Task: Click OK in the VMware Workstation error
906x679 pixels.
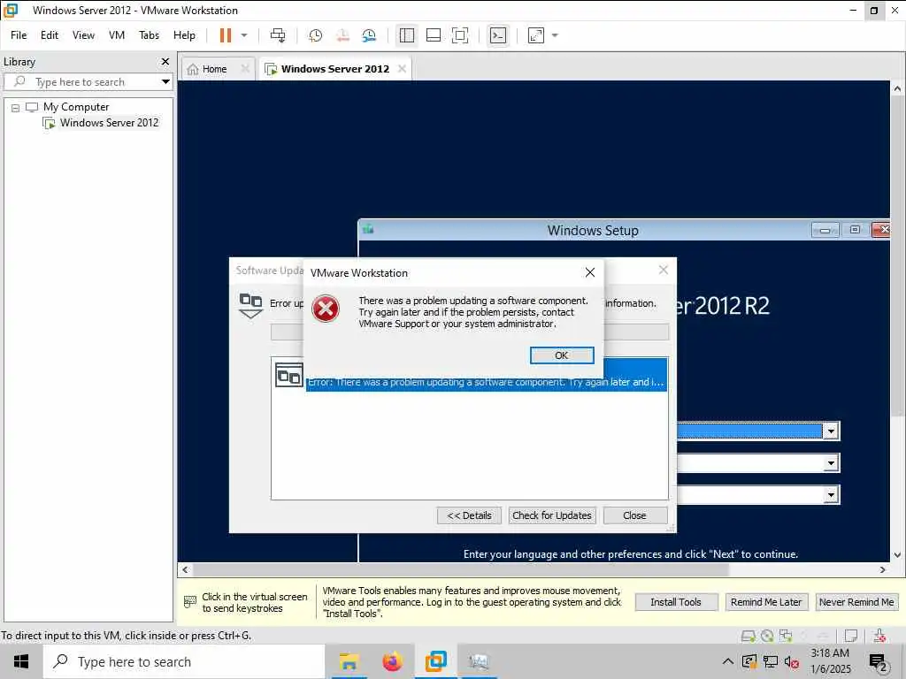Action: pyautogui.click(x=562, y=355)
